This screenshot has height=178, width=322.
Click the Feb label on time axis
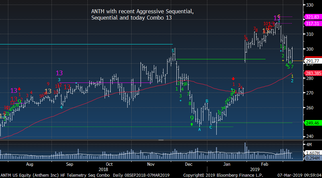tap(265, 164)
